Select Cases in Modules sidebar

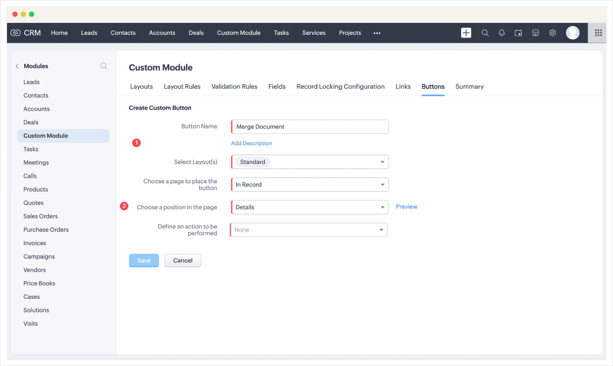pos(31,297)
